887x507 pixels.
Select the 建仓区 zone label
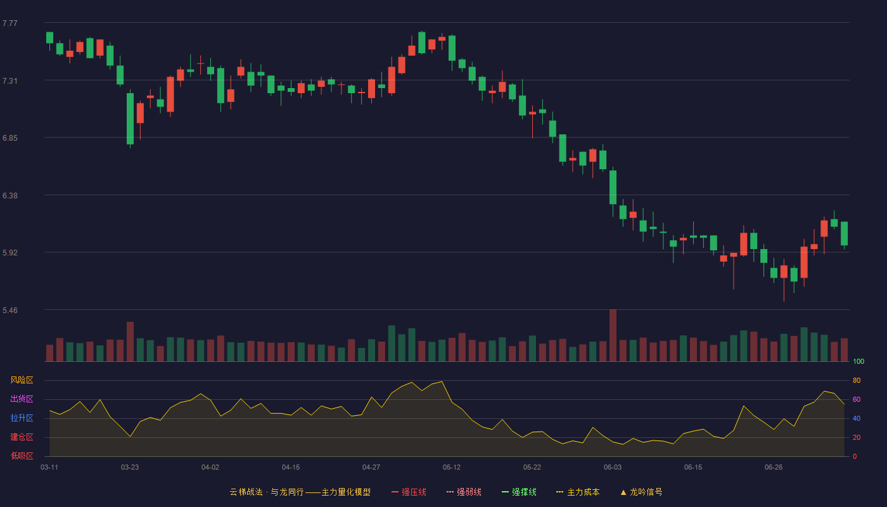tap(22, 437)
